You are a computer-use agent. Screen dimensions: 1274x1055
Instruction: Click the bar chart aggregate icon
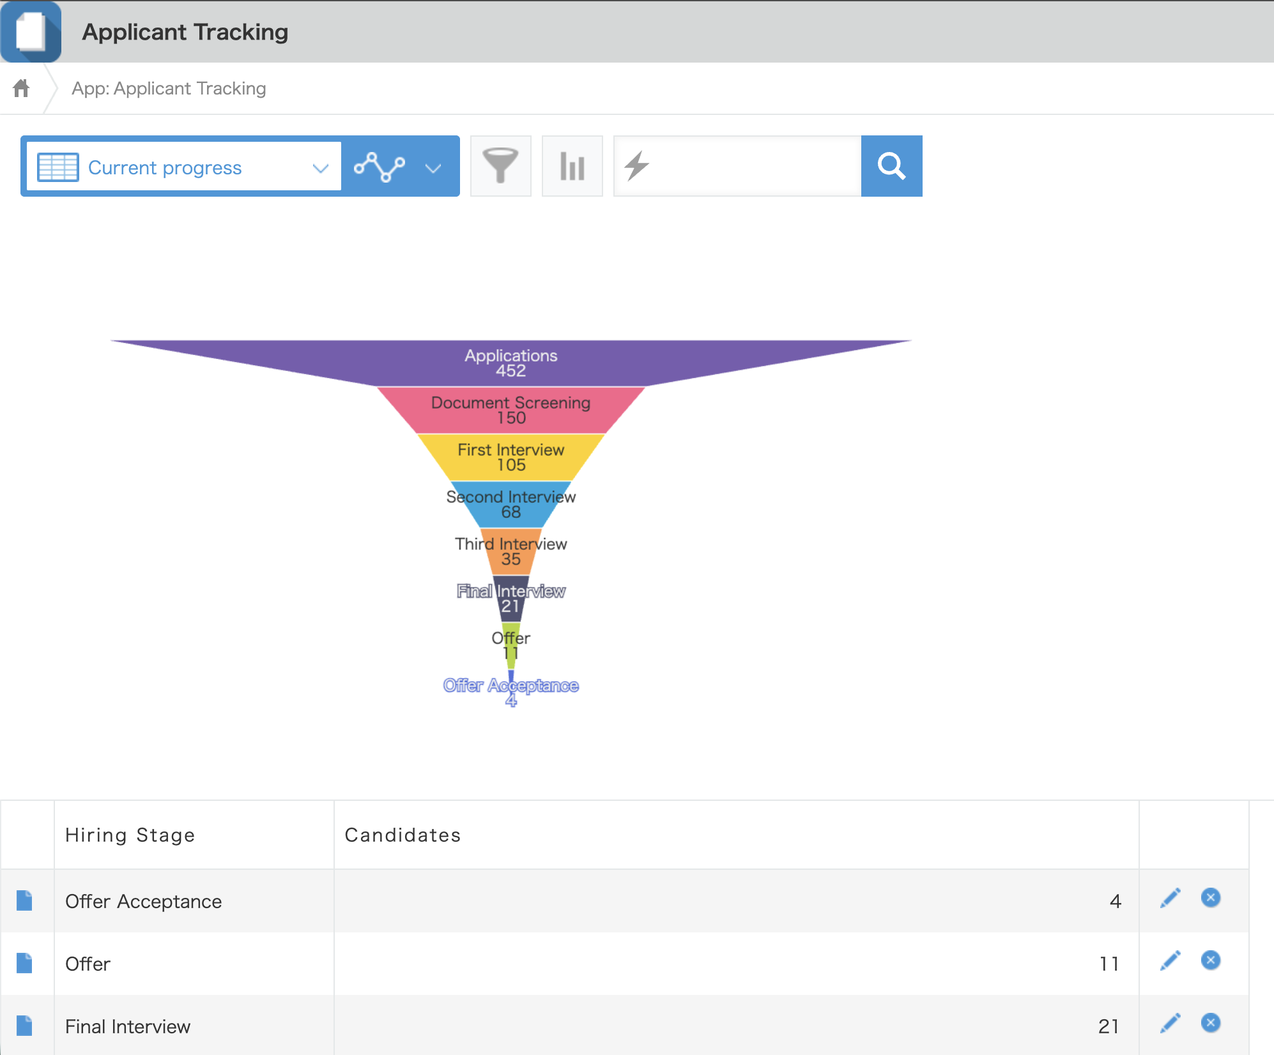click(x=572, y=166)
